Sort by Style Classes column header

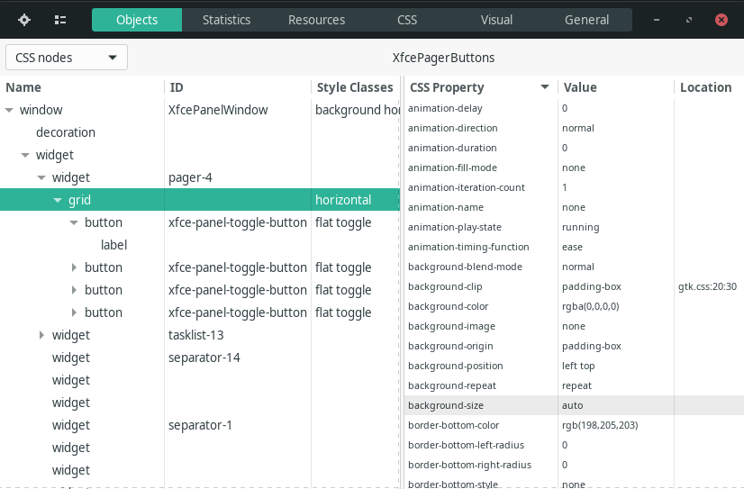coord(356,87)
